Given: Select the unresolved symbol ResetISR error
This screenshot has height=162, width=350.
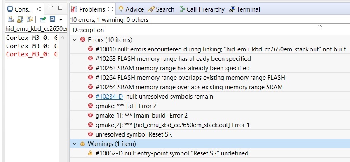Looking at the screenshot, I should (x=134, y=134).
